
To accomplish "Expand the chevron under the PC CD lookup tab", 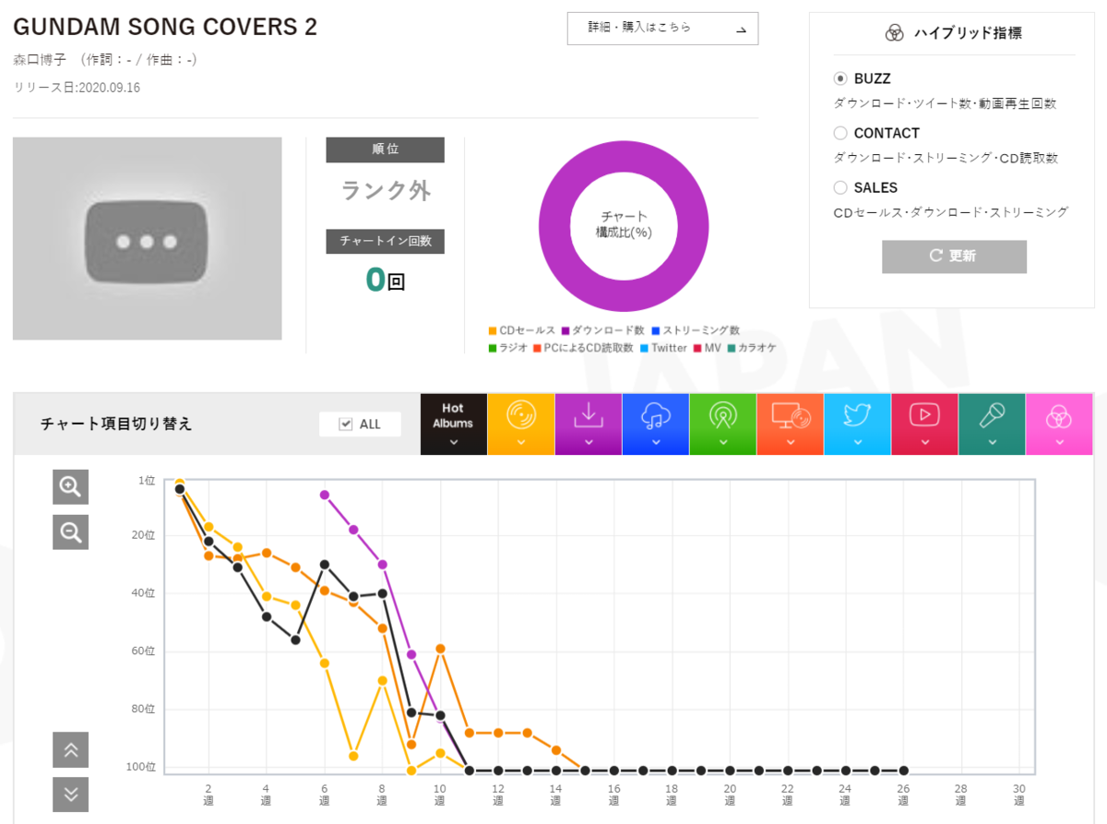I will [x=791, y=442].
